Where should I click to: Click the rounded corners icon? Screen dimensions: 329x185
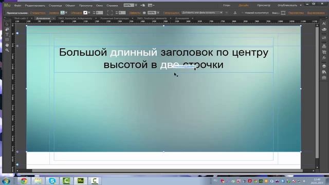click(x=109, y=13)
